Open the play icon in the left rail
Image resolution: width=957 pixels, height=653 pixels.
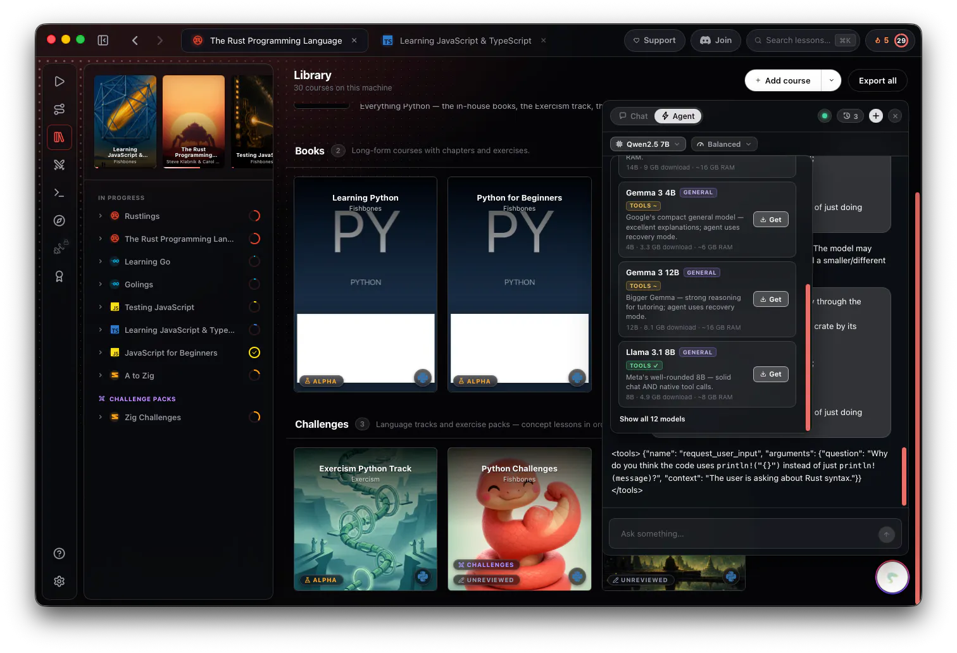click(59, 82)
